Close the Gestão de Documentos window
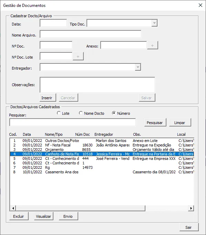This screenshot has height=235, width=206. (x=200, y=5)
